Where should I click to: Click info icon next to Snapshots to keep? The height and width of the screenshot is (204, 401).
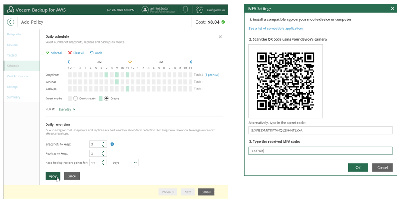point(112,144)
